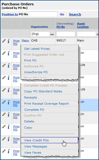
Task: Click the Position to PO No input field
Action: click(43, 14)
